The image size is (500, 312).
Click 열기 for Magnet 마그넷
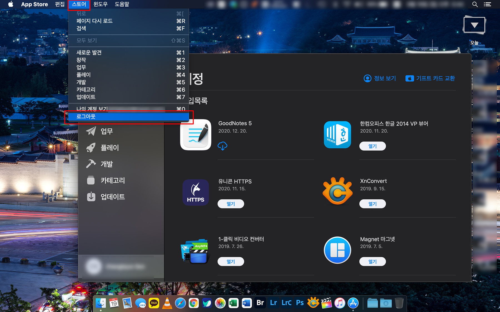[x=372, y=262]
